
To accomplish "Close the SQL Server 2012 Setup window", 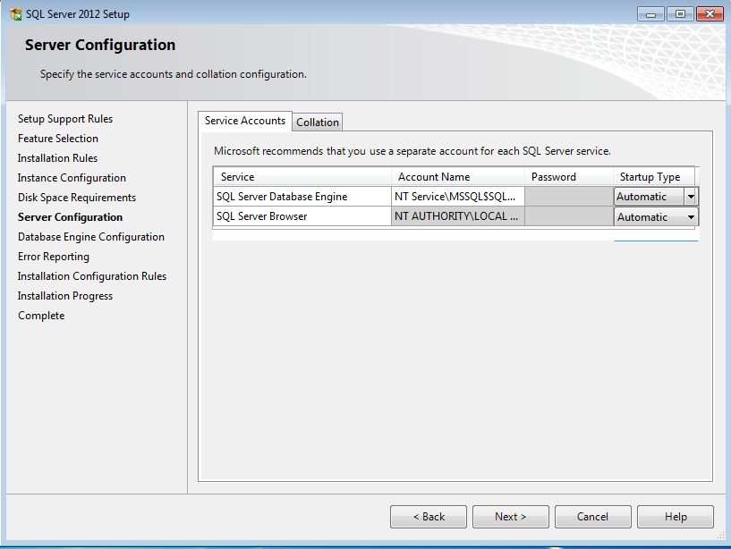I will click(x=708, y=13).
